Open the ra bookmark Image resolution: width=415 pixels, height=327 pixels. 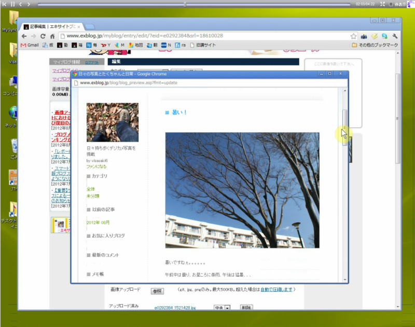[181, 45]
